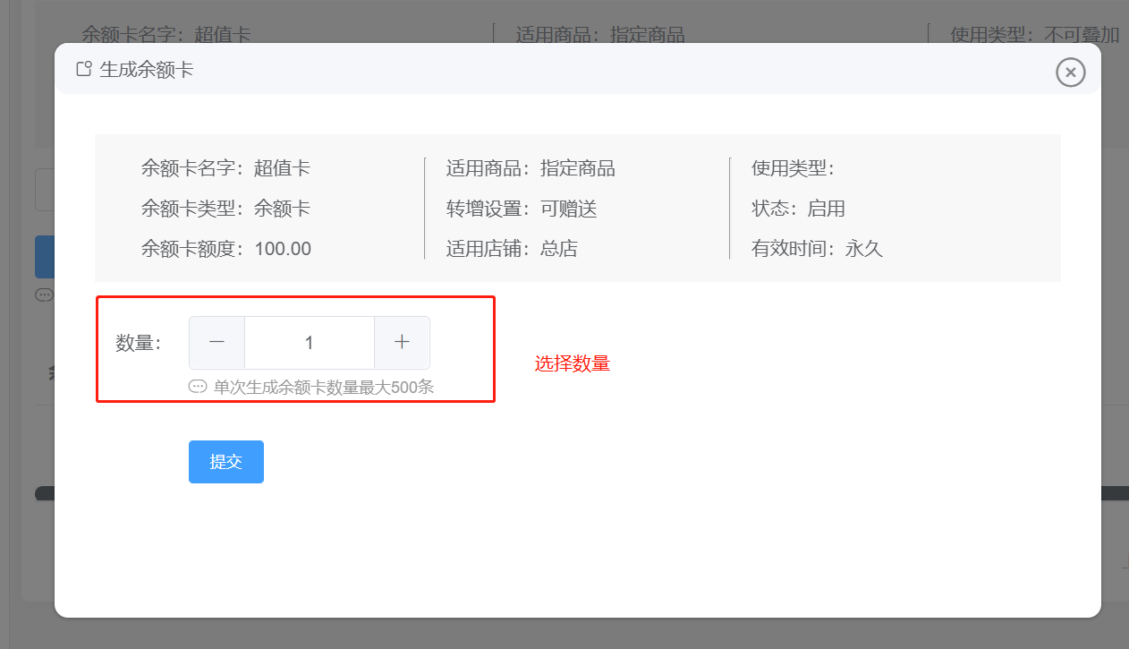Click the text 余额卡名字：超值卡 in the dialog
This screenshot has width=1129, height=649.
tap(225, 168)
